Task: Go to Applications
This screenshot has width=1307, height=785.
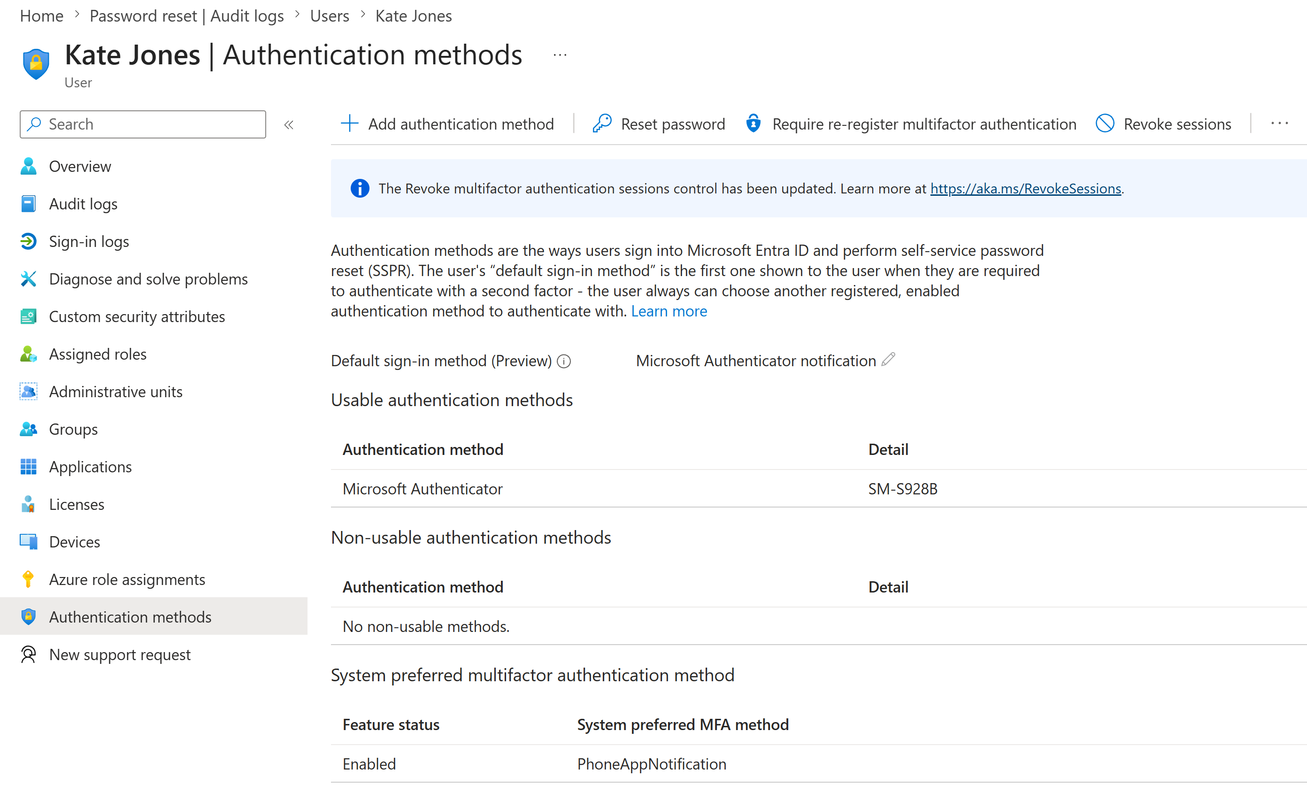Action: point(154,467)
